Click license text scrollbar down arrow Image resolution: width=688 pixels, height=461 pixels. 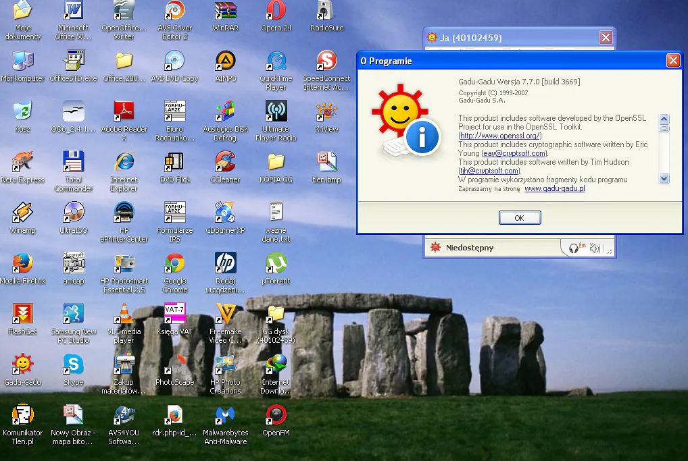tap(664, 178)
